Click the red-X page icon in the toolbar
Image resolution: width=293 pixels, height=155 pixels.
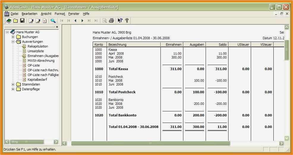(45, 21)
